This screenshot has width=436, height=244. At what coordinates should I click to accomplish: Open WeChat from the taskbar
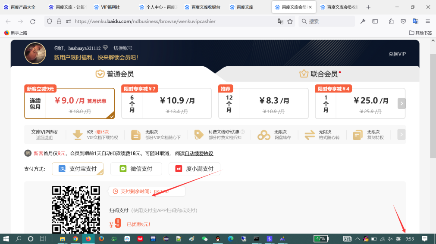pyautogui.click(x=205, y=239)
